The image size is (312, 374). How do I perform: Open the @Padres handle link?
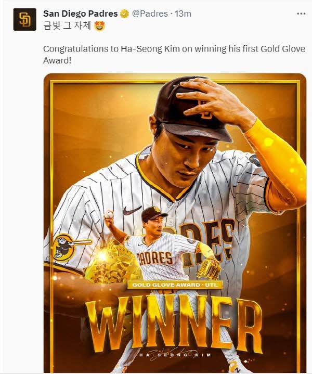point(150,14)
